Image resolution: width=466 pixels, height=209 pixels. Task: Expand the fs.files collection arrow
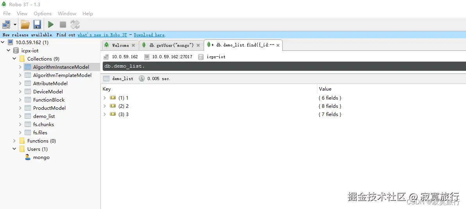[20, 133]
